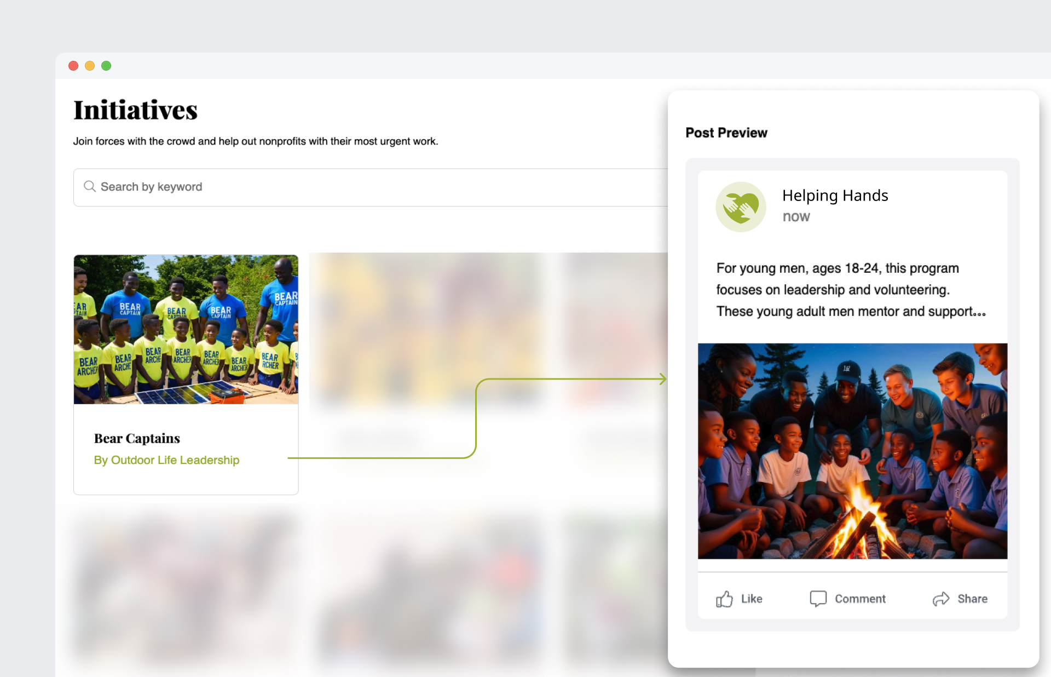Click the search magnifier icon
This screenshot has height=677, width=1051.
[90, 187]
